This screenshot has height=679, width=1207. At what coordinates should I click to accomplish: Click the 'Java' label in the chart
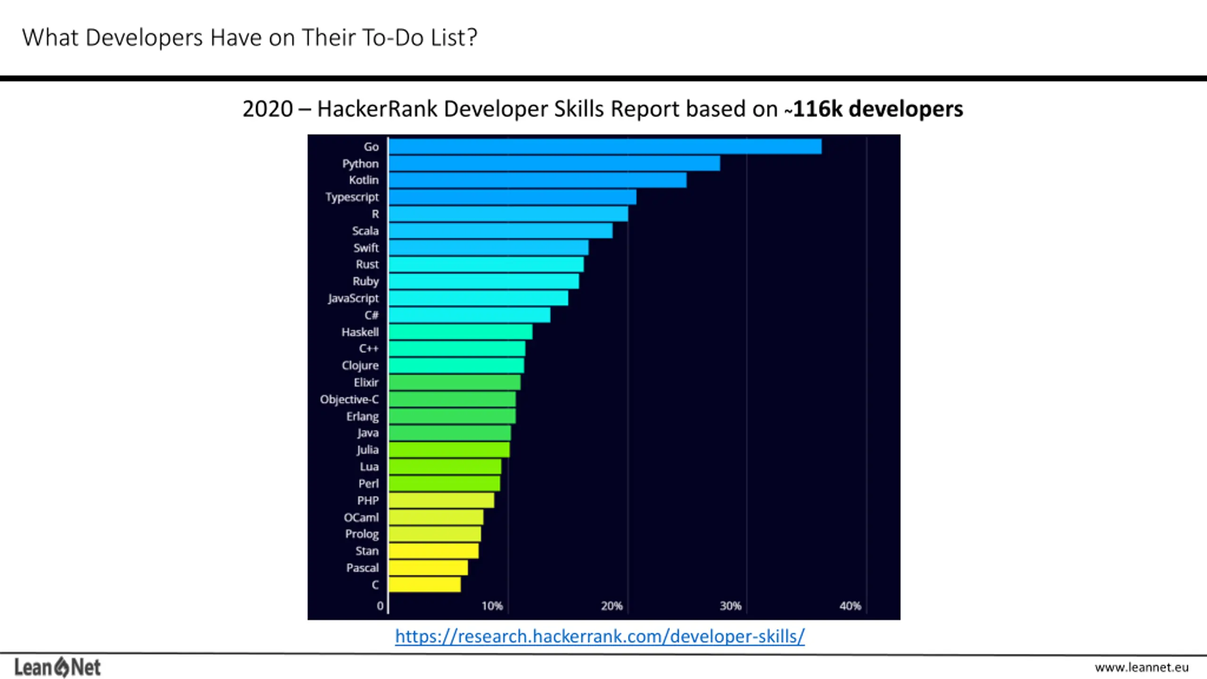click(x=368, y=433)
